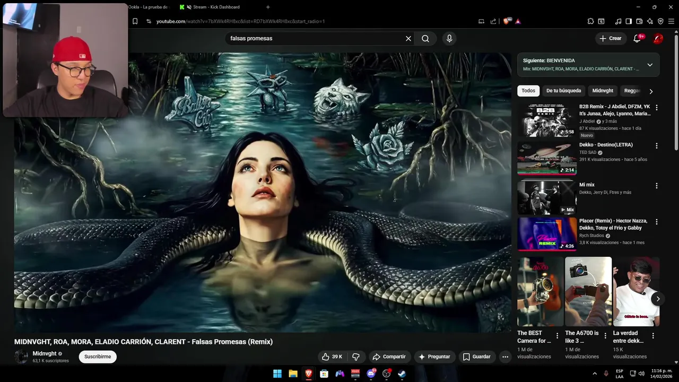Clear the search box with the X icon
The width and height of the screenshot is (679, 382).
(408, 38)
